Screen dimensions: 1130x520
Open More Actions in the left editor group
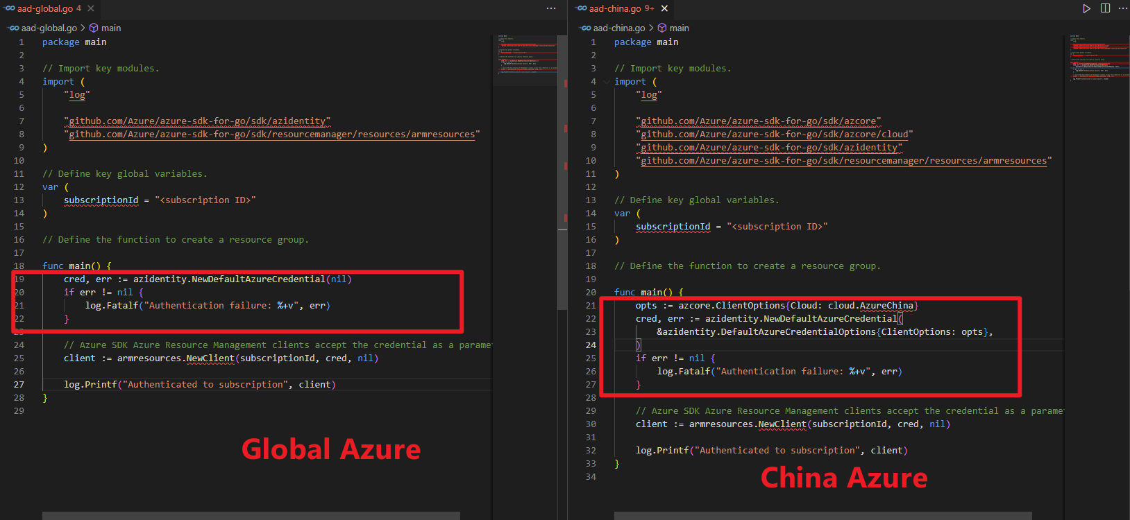click(551, 8)
